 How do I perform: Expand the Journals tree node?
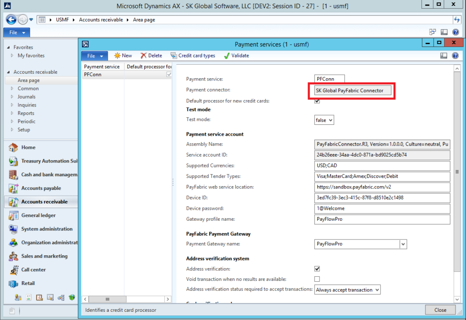coord(12,97)
